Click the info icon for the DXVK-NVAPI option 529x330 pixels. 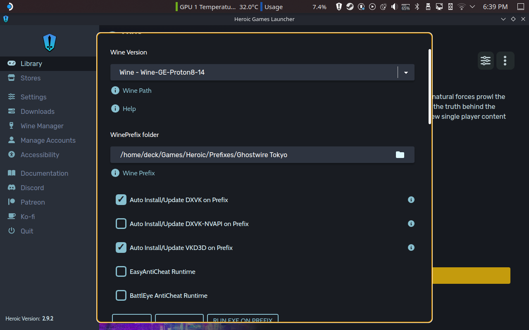pyautogui.click(x=411, y=224)
